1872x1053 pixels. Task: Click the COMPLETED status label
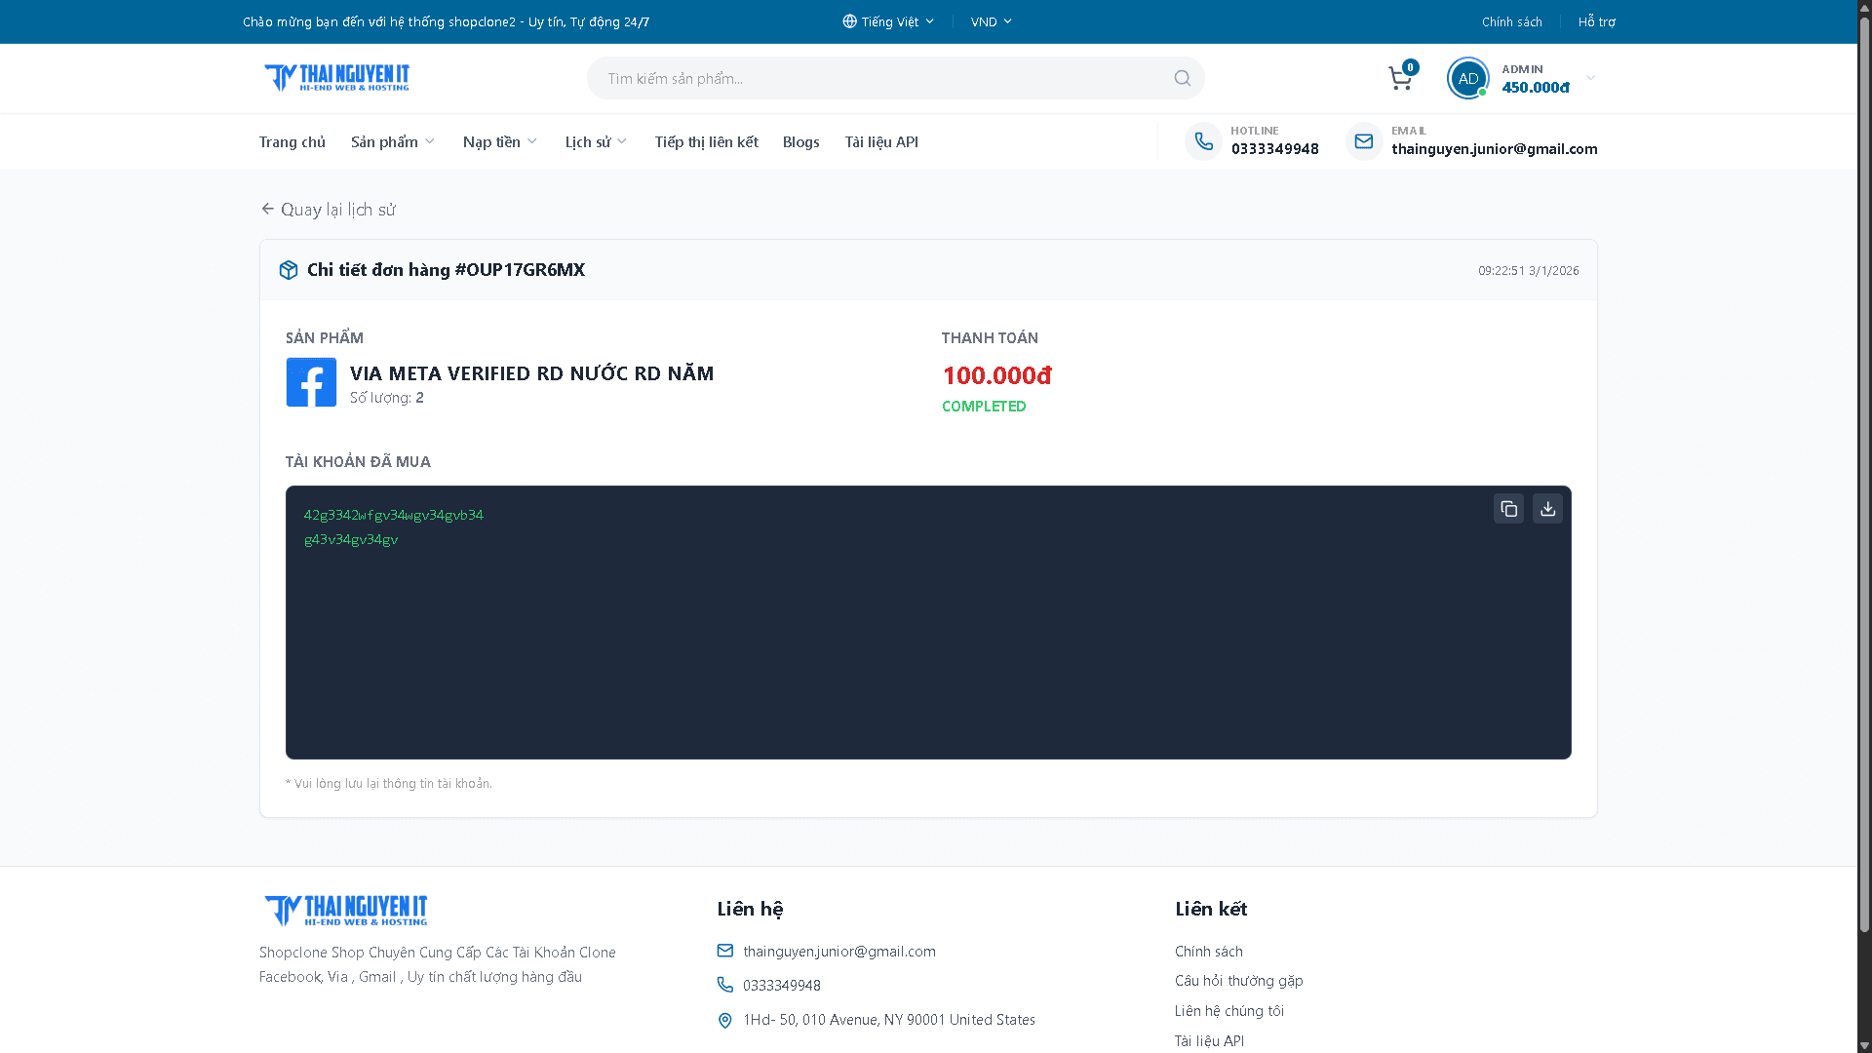(984, 407)
